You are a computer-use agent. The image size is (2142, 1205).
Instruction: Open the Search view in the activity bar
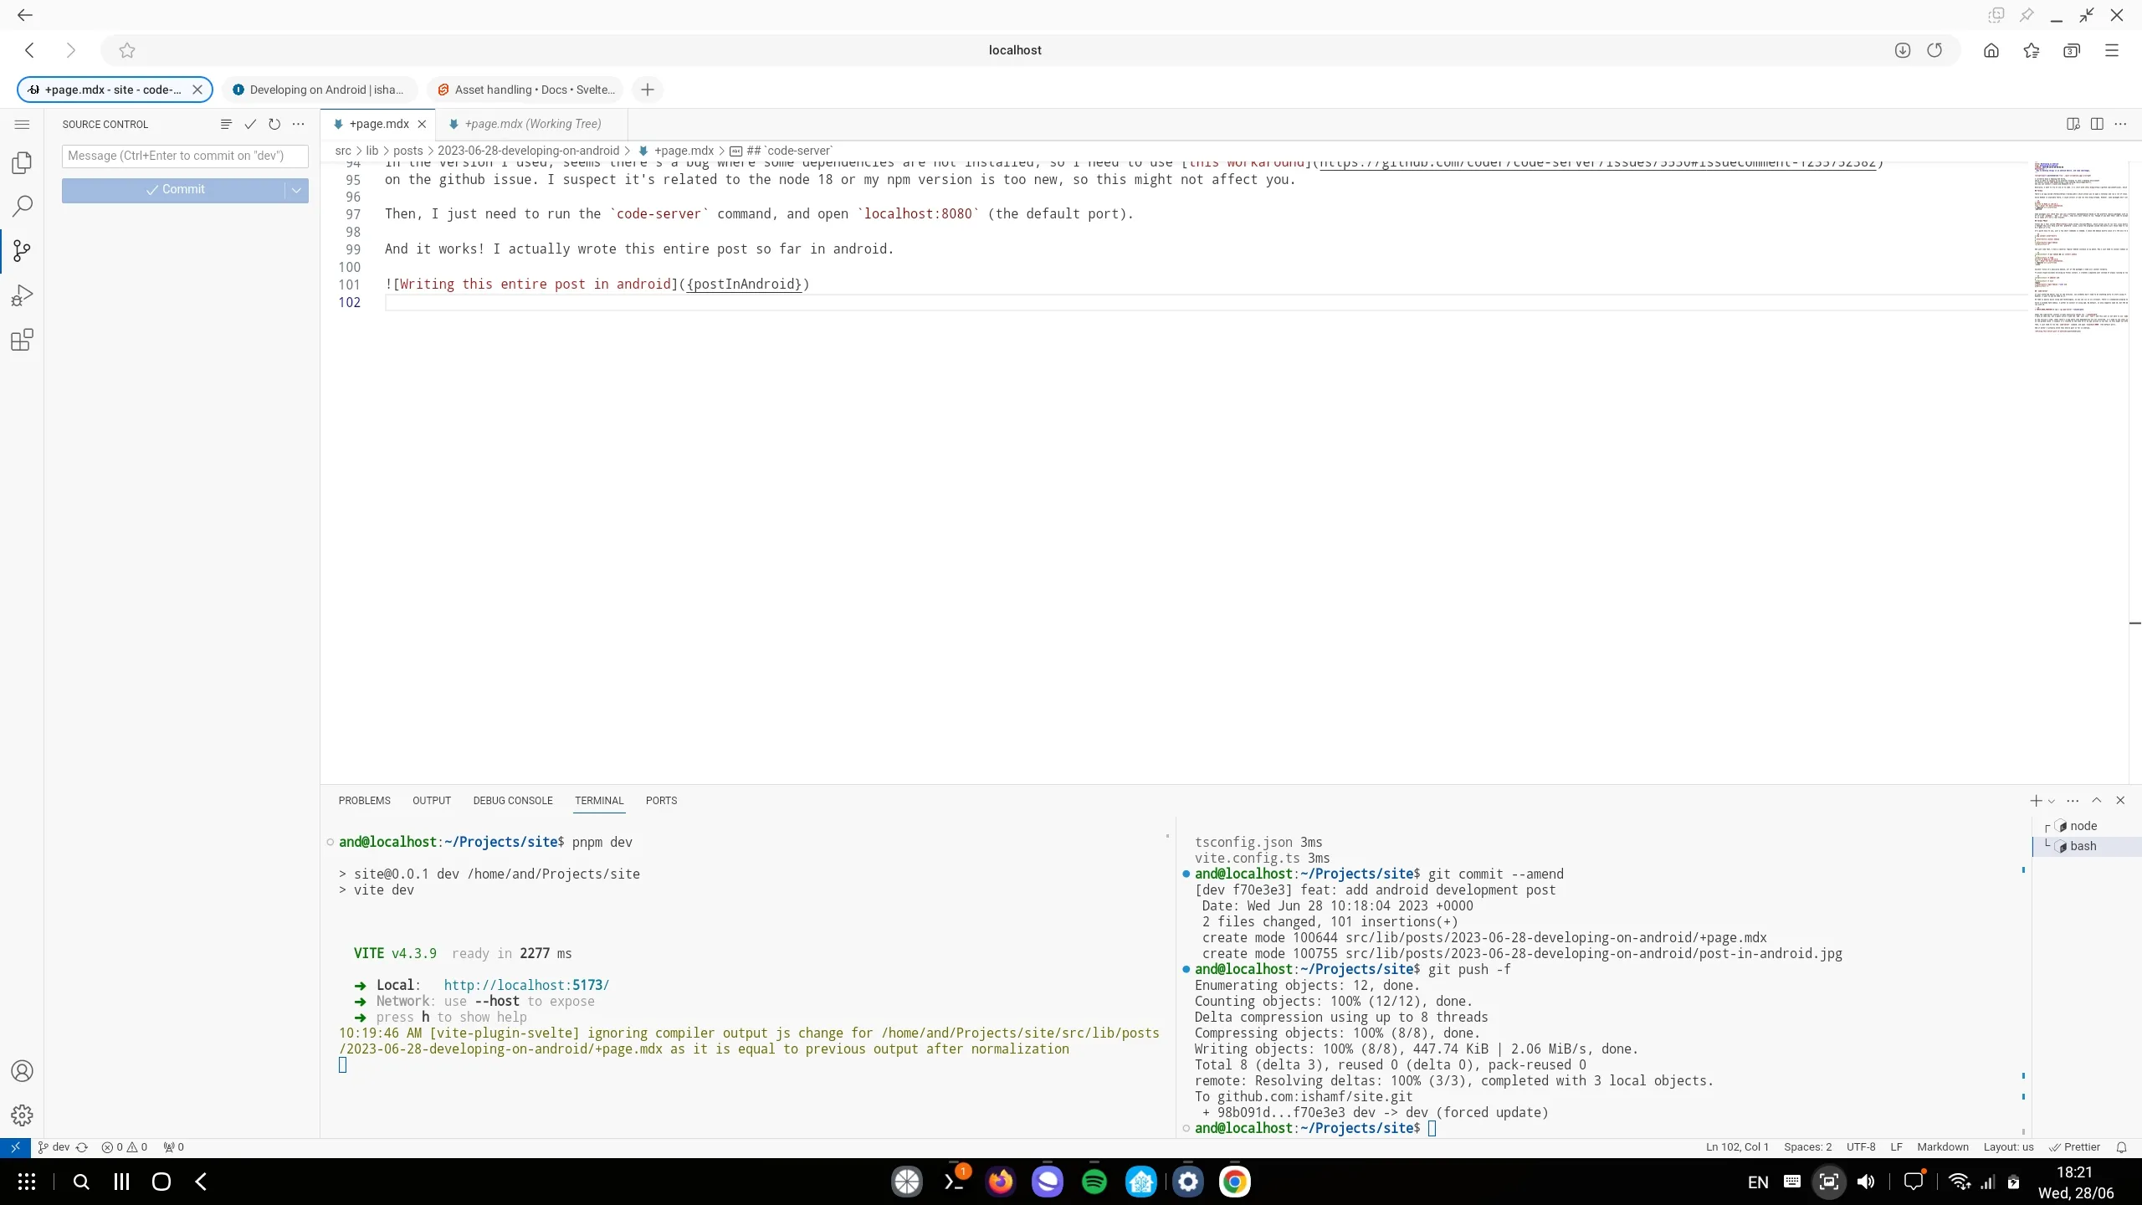tap(22, 206)
